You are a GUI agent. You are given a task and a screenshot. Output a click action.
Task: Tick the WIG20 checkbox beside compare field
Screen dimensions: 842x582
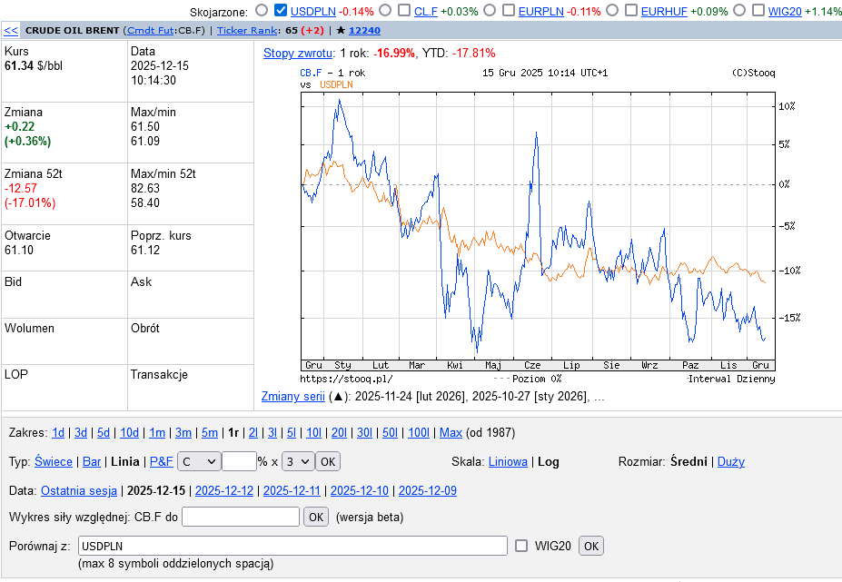tap(521, 546)
